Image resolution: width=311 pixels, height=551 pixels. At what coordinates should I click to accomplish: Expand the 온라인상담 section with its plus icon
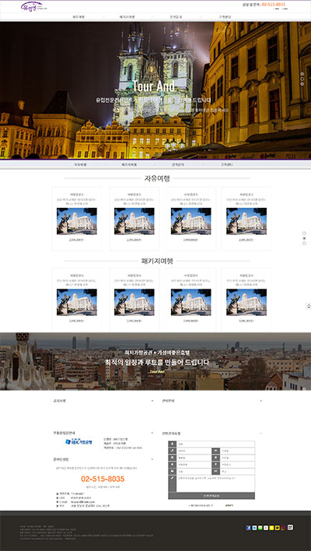(x=152, y=459)
